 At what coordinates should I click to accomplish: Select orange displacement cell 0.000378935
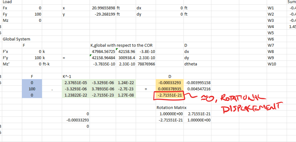[x=169, y=89]
